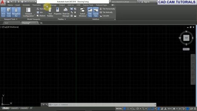Toggle grid display in status bar

[124, 109]
